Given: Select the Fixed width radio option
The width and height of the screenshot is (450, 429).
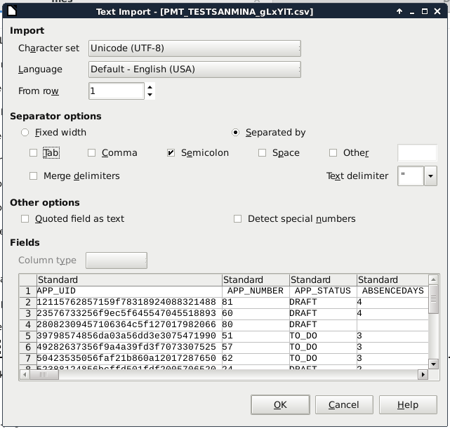Looking at the screenshot, I should pyautogui.click(x=26, y=133).
